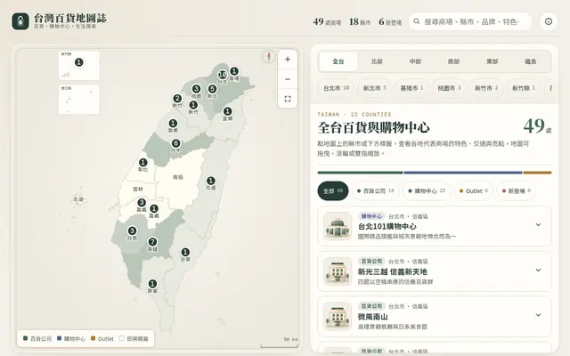The height and width of the screenshot is (356, 570).
Task: Click the 18 縣市 stat in header
Action: coord(360,21)
